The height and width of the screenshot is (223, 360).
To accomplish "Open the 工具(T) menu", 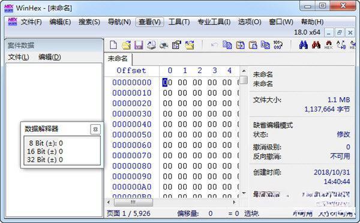I will point(179,22).
